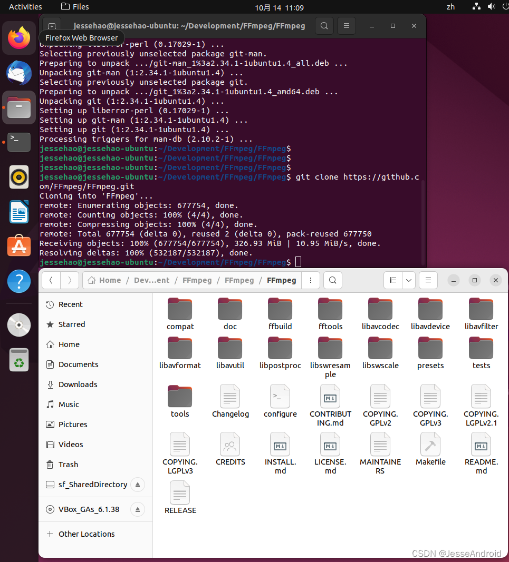Go to Recent in the sidebar

coord(95,304)
